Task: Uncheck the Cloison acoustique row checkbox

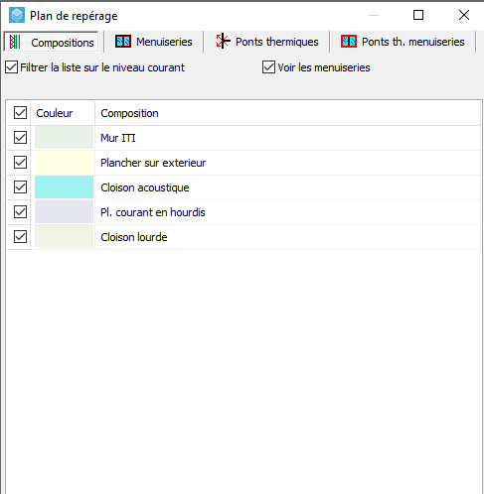Action: 20,187
